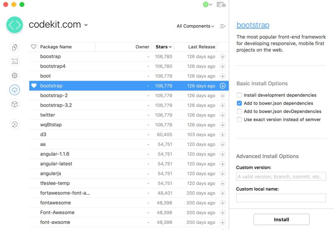Click download icon for bootstrap4
Screen dimensions: 334x230
[x=222, y=66]
